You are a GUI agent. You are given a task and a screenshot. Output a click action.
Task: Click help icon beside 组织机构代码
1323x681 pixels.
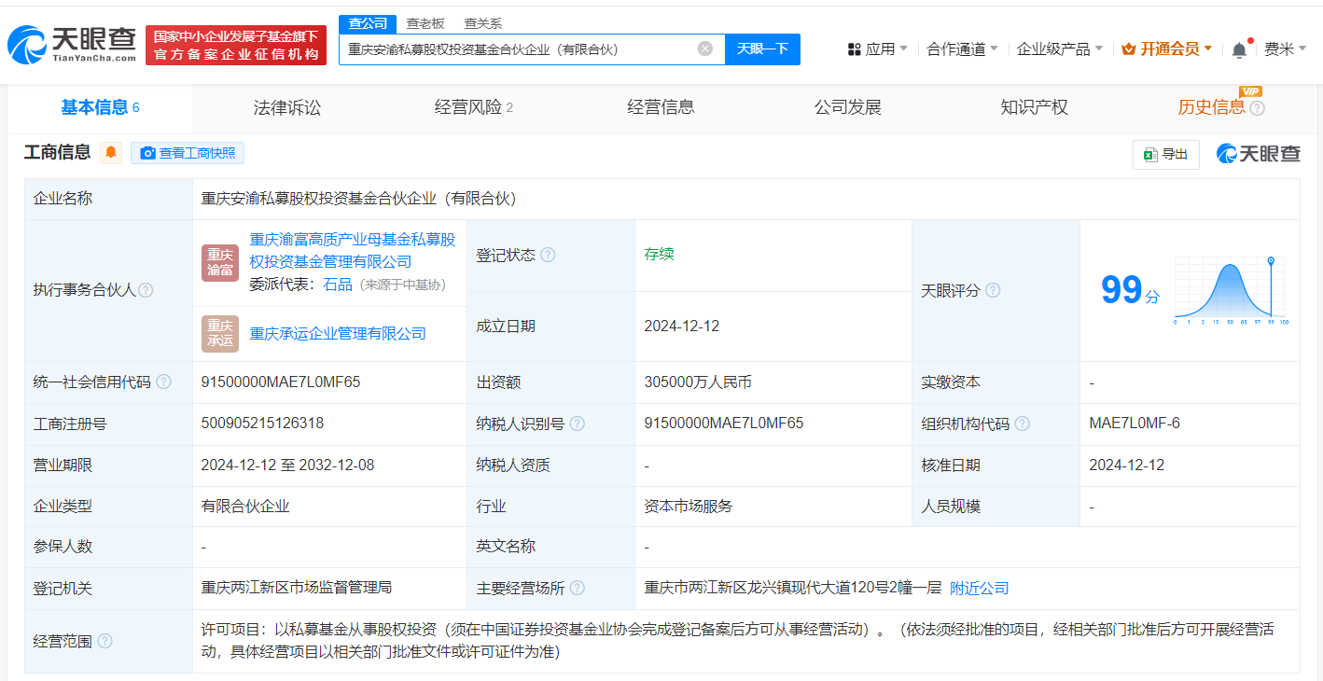[x=1023, y=424]
